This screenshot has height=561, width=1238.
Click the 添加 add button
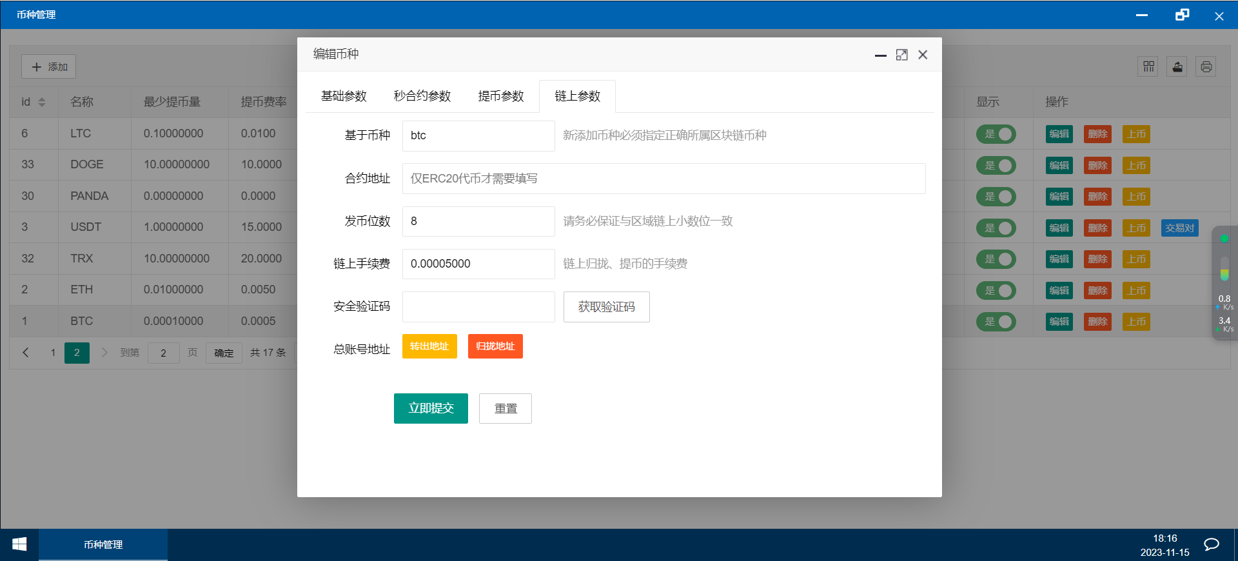click(x=49, y=66)
